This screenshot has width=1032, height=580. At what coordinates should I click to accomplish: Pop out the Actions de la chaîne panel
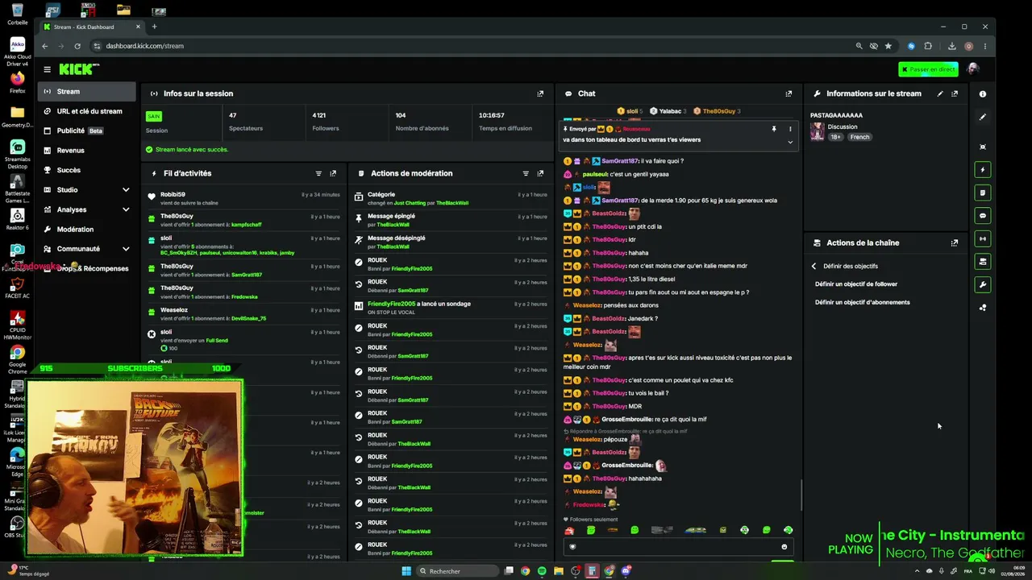pyautogui.click(x=955, y=242)
